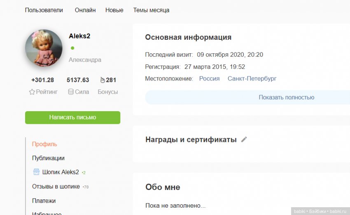Open the Пользователи menu item

[44, 10]
